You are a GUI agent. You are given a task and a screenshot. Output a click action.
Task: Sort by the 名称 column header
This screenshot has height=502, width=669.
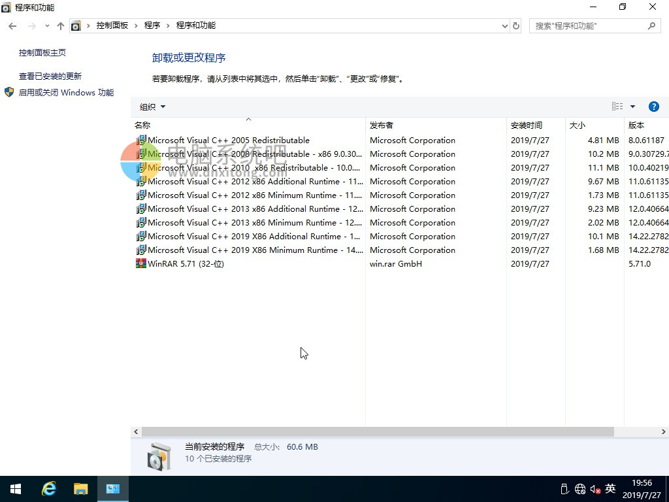pos(248,125)
